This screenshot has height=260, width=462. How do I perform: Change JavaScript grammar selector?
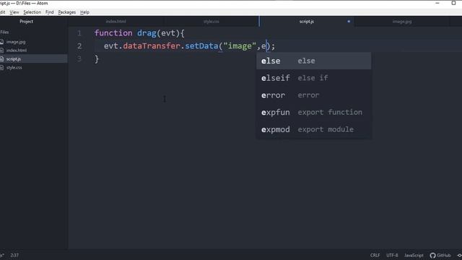(x=414, y=255)
